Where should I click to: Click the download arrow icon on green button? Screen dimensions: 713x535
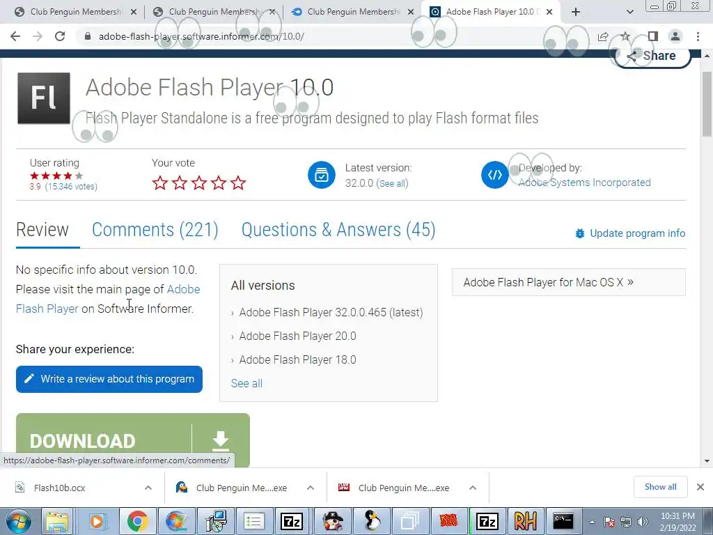pos(221,440)
